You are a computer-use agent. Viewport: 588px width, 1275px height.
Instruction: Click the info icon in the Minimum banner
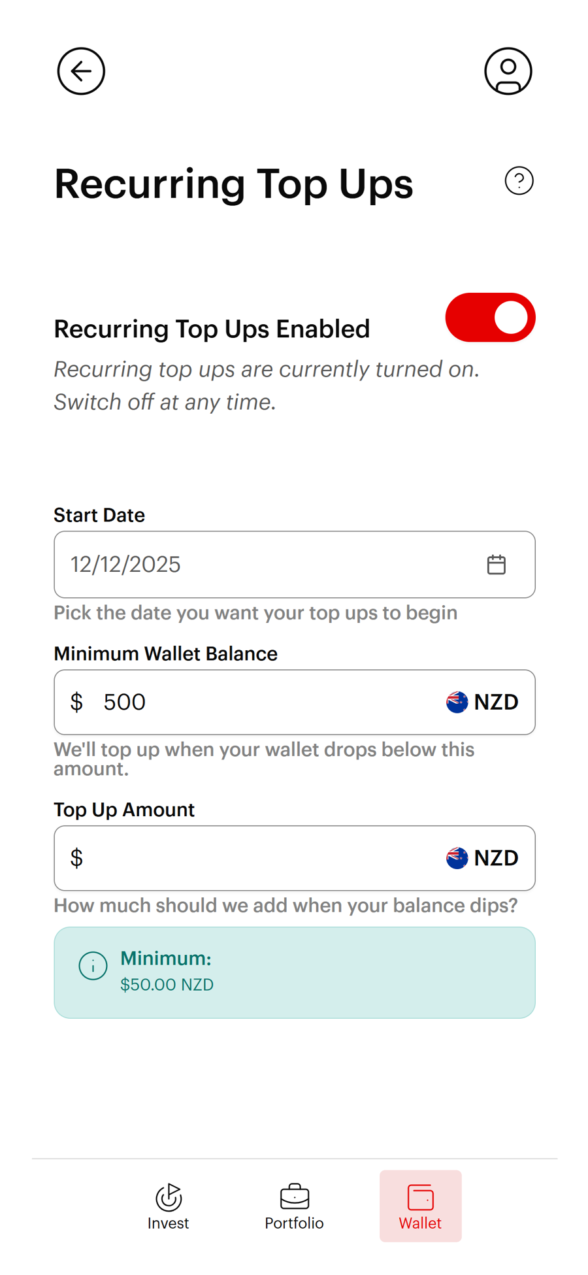click(x=93, y=966)
